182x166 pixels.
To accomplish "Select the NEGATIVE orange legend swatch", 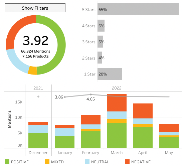I will click(x=127, y=162).
